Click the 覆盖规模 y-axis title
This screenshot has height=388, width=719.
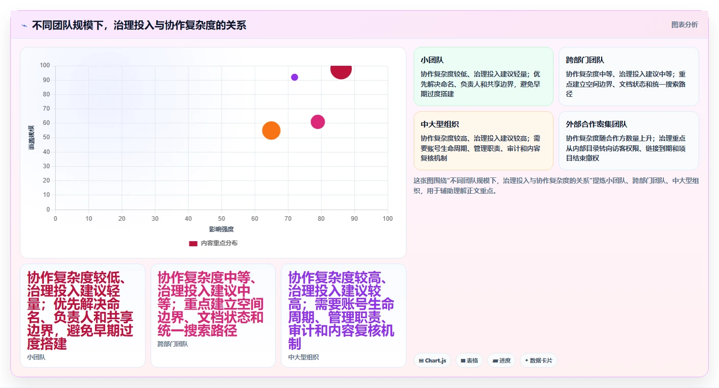coord(32,138)
